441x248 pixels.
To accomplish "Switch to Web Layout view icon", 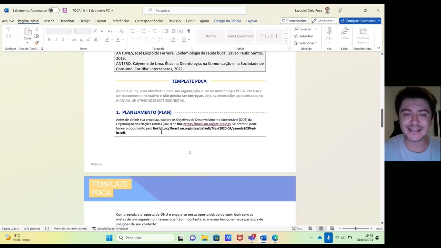I will coord(332,228).
